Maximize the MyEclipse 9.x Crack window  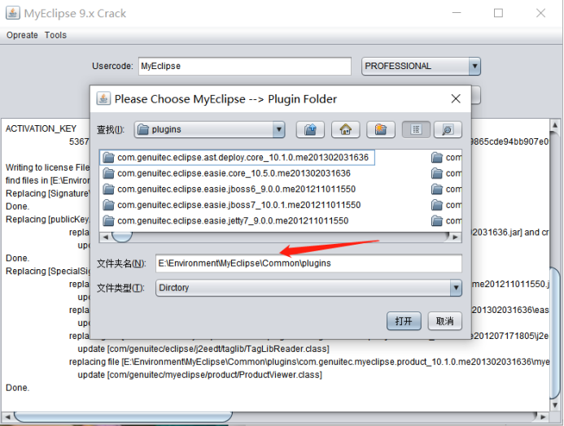[498, 13]
